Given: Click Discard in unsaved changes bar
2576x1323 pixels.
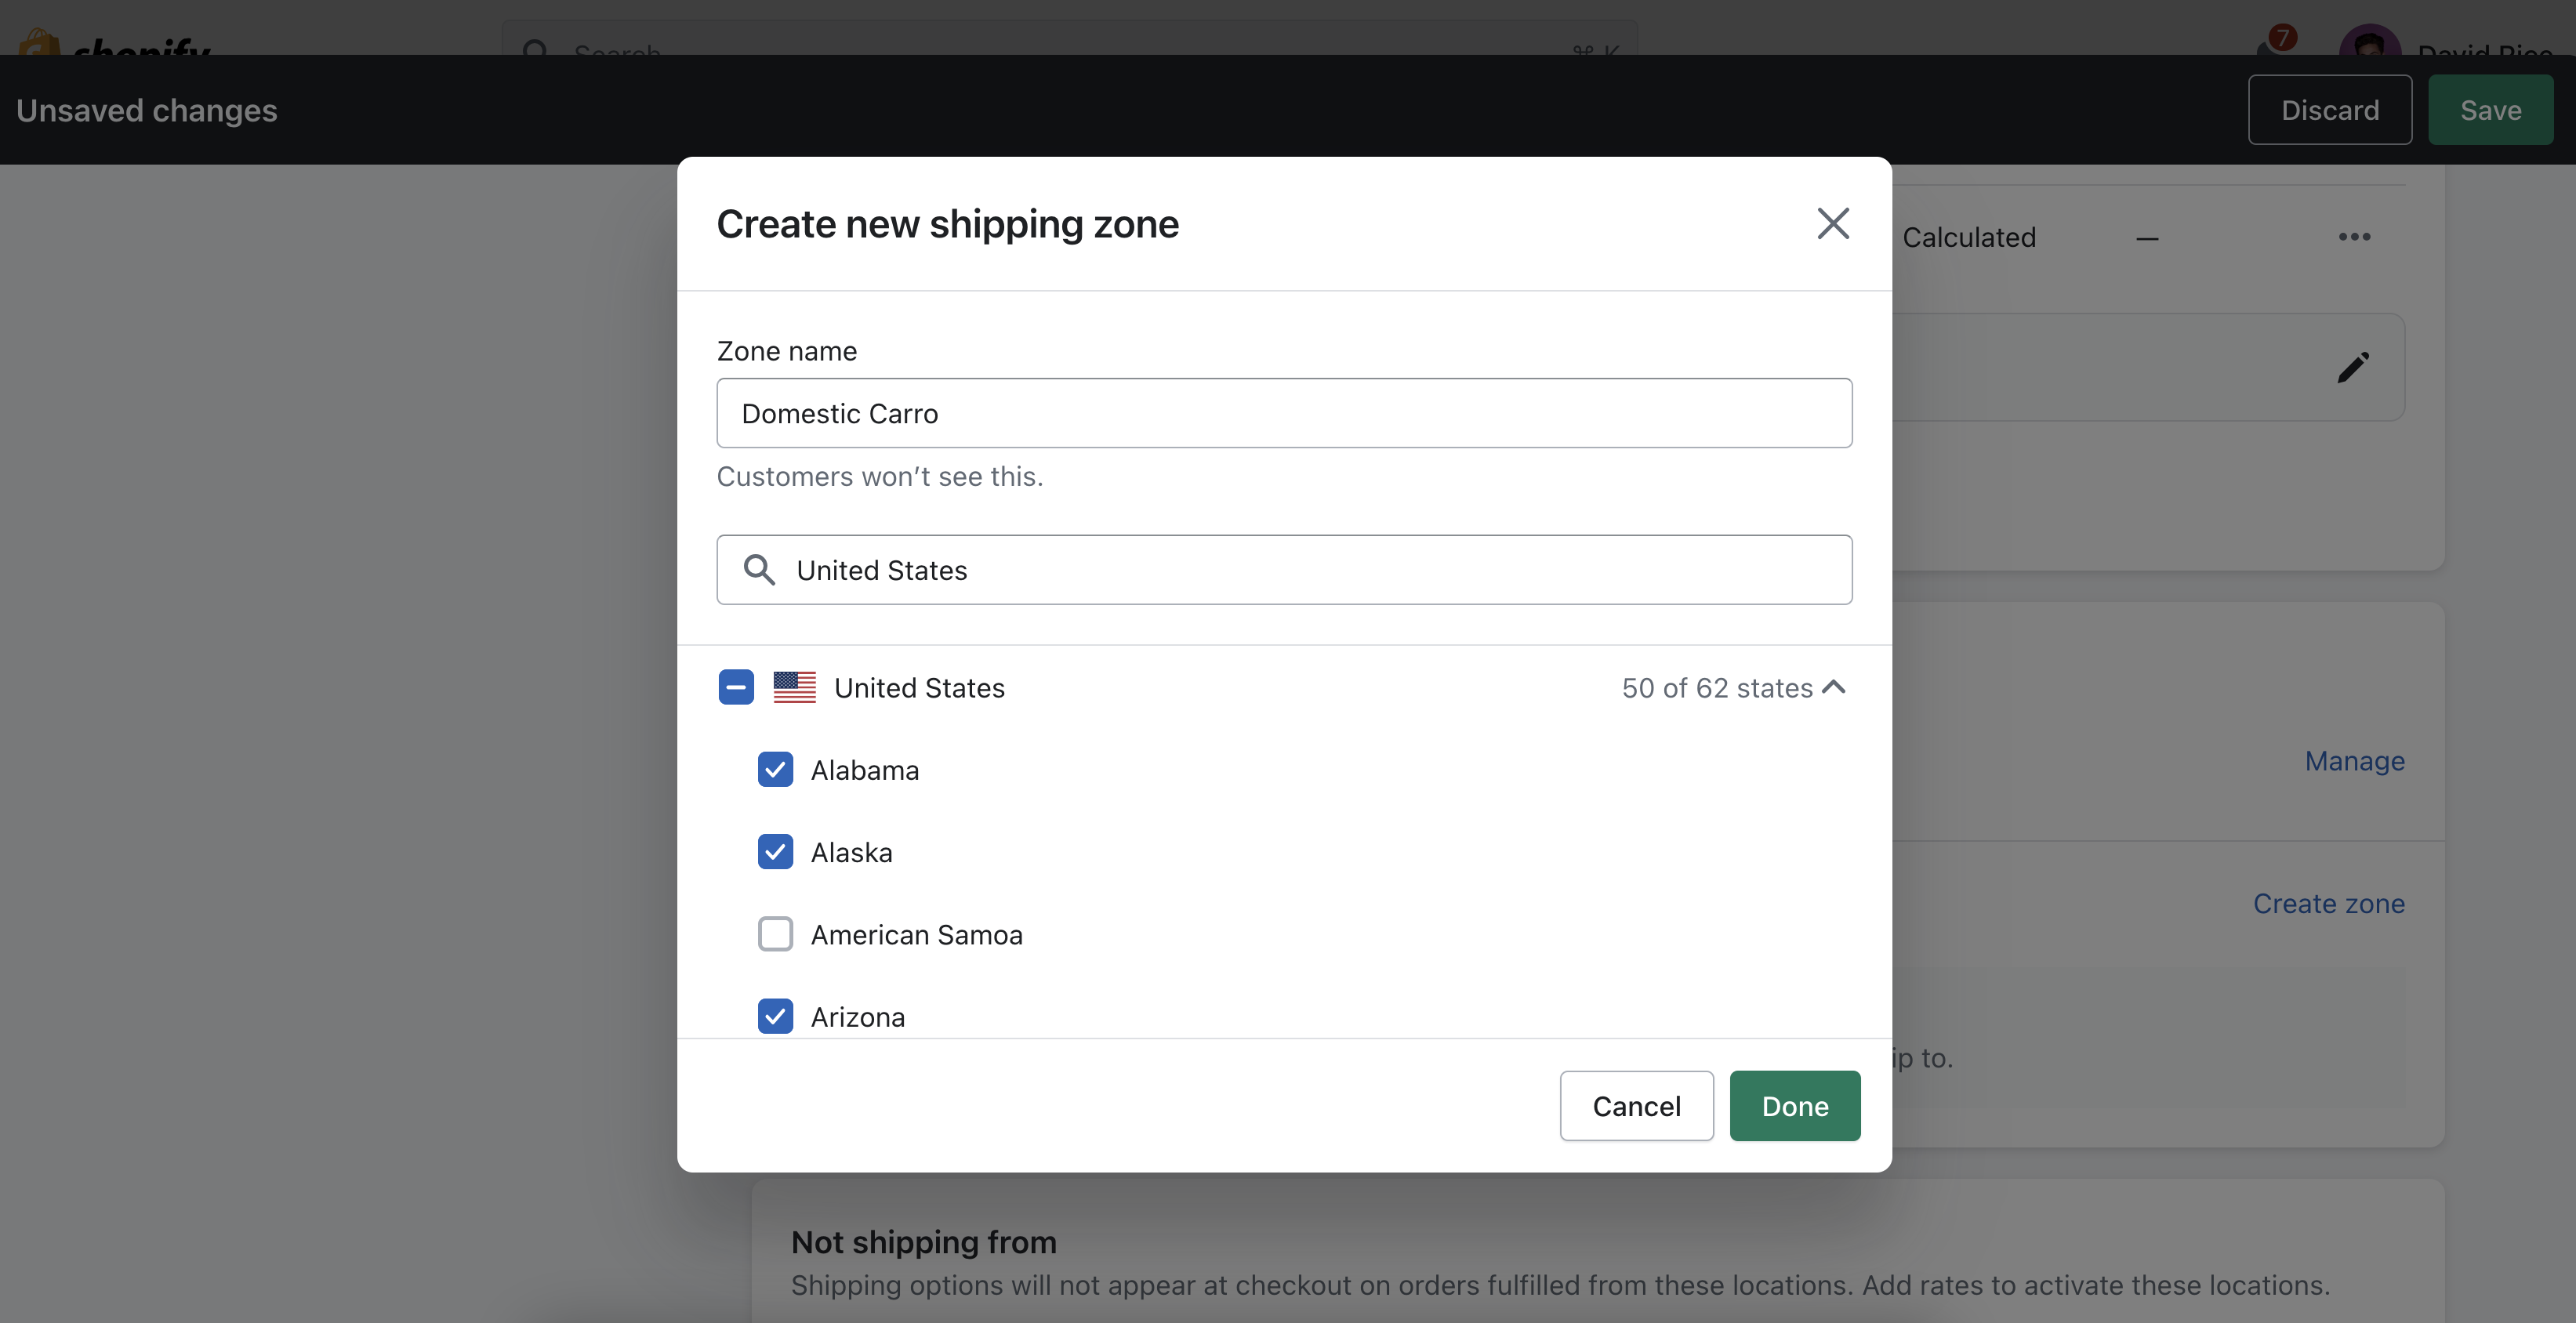Looking at the screenshot, I should [x=2329, y=110].
